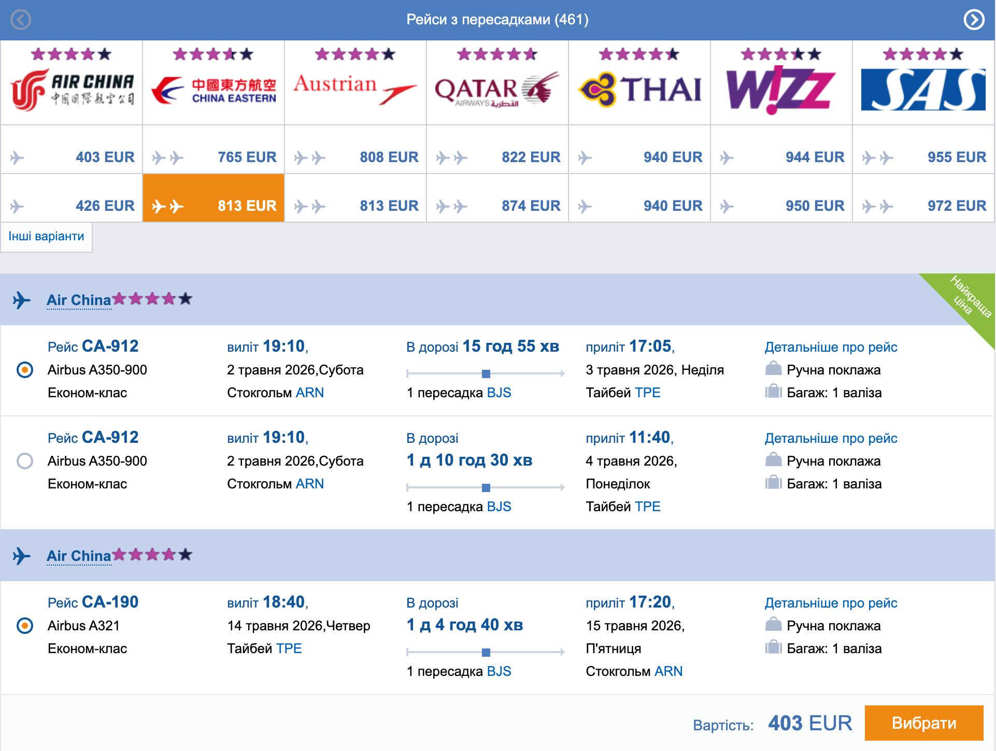Select return flight CA-190 radio button

coord(25,626)
